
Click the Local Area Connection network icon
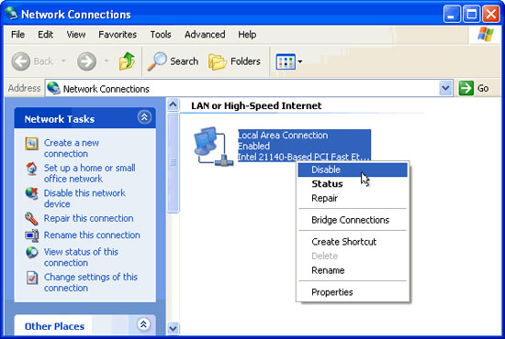pos(213,147)
